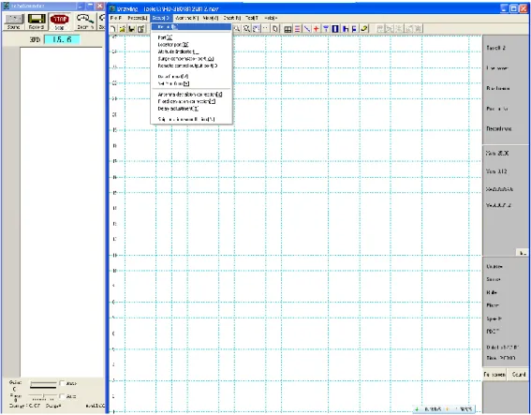Choose Antenna deviation correction entry
This screenshot has height=415, width=531.
pos(191,95)
